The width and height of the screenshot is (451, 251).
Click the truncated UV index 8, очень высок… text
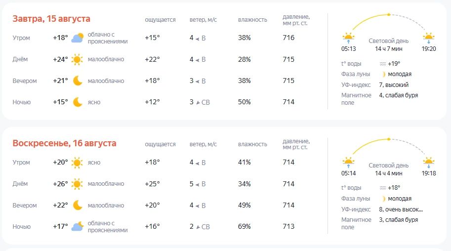click(x=401, y=209)
